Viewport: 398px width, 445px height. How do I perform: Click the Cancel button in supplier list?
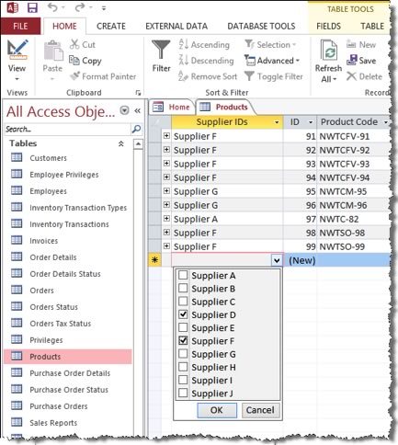[260, 410]
